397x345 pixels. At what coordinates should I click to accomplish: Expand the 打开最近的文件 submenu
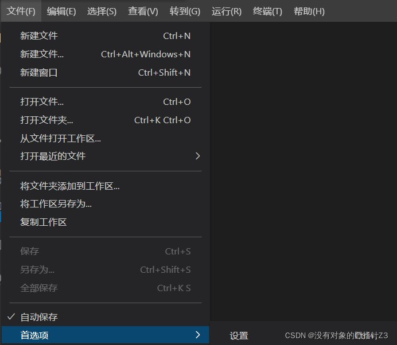(106, 156)
